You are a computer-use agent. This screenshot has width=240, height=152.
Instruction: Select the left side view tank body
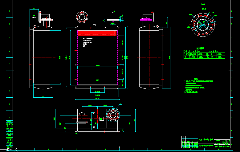click(x=43, y=57)
